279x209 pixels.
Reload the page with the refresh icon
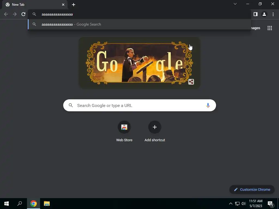[23, 14]
